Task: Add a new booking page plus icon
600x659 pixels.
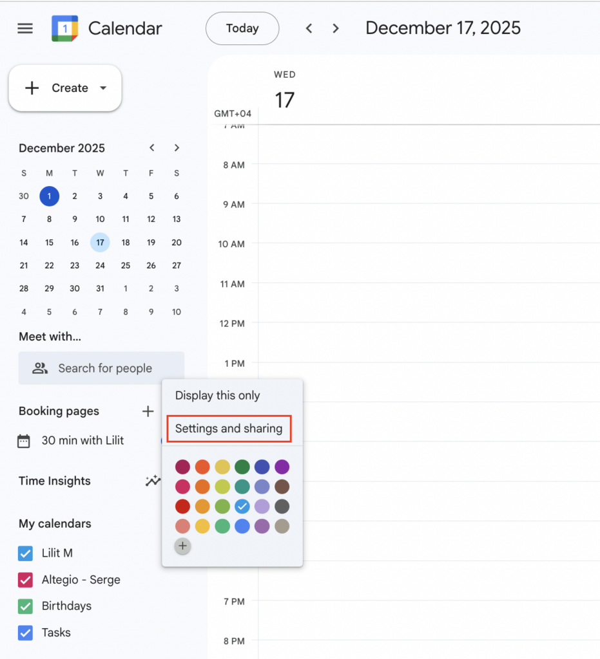Action: tap(148, 411)
